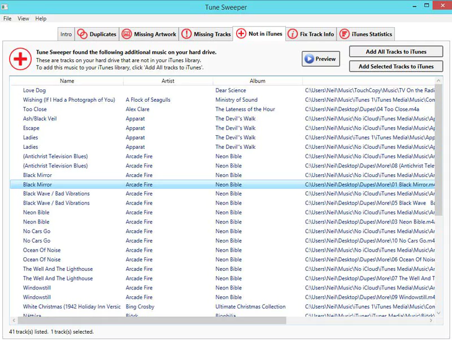The width and height of the screenshot is (452, 341).
Task: Click path ending '05 Black Wave'
Action: (x=370, y=203)
